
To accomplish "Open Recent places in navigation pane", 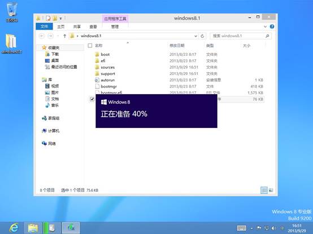I will tap(64, 67).
